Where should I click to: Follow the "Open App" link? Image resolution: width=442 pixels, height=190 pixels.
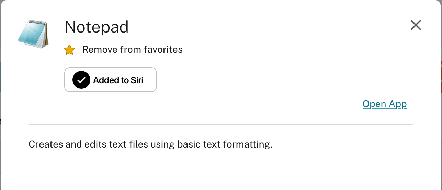385,104
